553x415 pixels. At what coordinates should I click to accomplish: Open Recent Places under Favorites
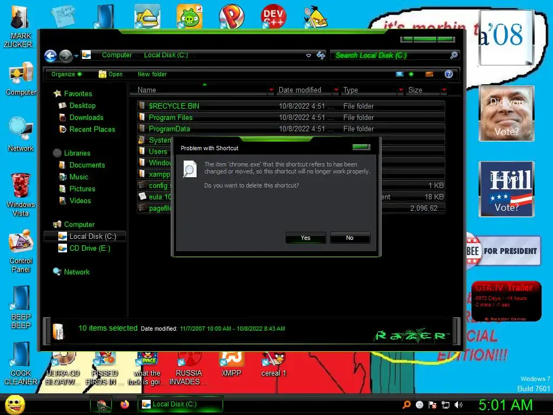pos(87,130)
